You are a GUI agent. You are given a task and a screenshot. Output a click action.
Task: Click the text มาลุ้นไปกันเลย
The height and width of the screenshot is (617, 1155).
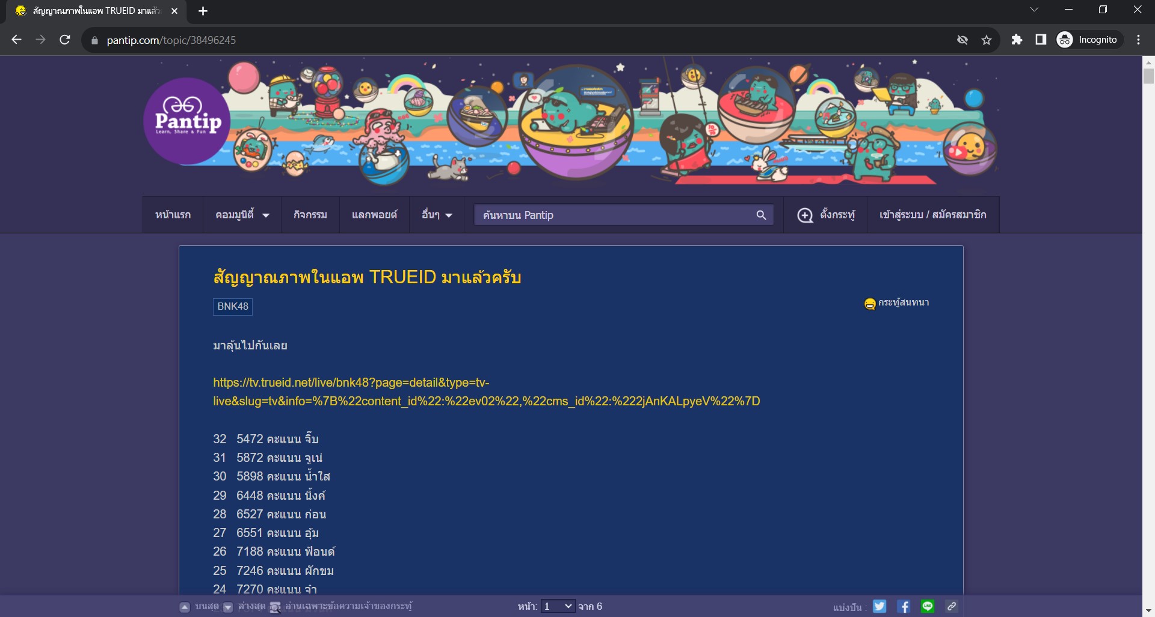250,345
